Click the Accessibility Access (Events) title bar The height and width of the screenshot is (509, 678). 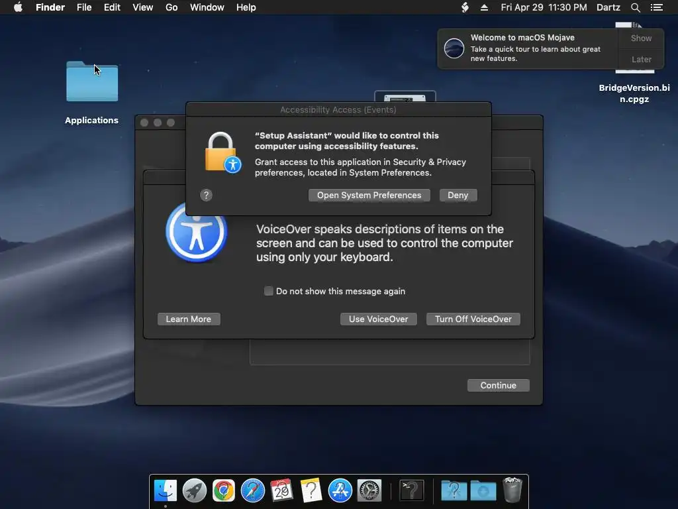tap(338, 109)
